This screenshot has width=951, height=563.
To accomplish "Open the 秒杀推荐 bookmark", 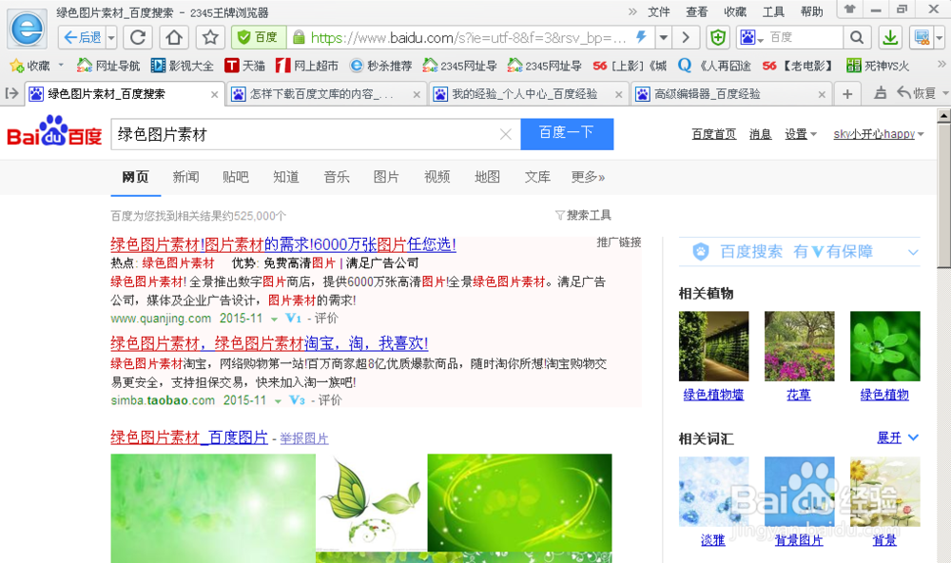I will pos(381,66).
